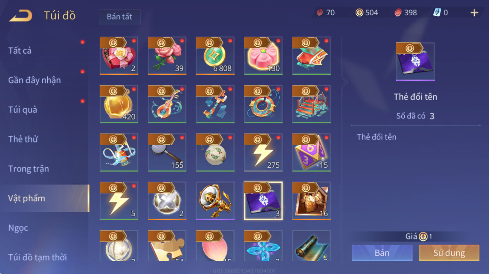Select the green coin item with 6808
This screenshot has height=274, width=489.
pyautogui.click(x=215, y=56)
